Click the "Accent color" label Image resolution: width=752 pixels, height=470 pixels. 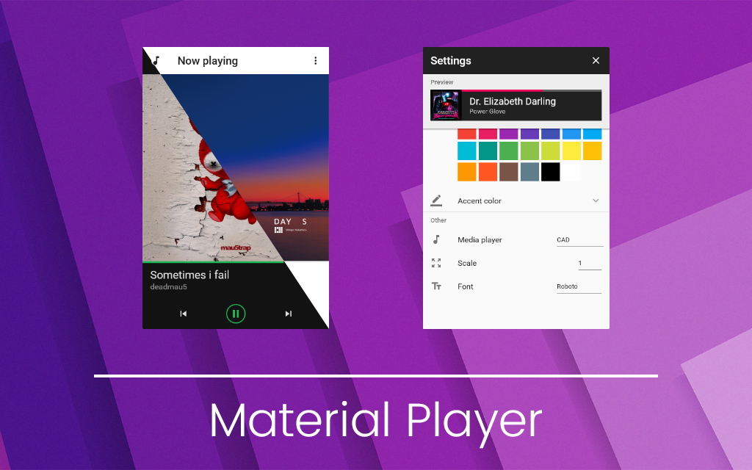pos(479,201)
